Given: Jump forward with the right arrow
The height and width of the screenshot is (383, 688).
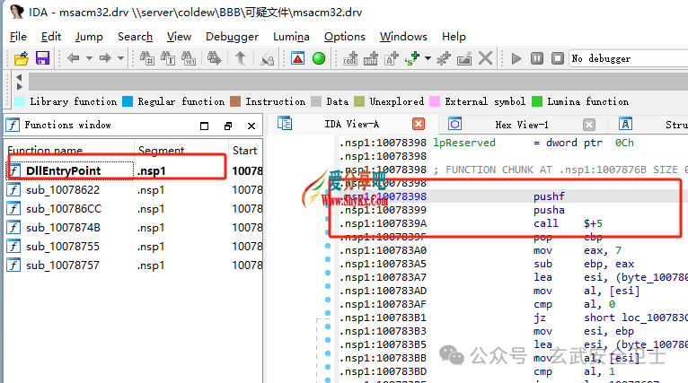Looking at the screenshot, I should coord(105,57).
